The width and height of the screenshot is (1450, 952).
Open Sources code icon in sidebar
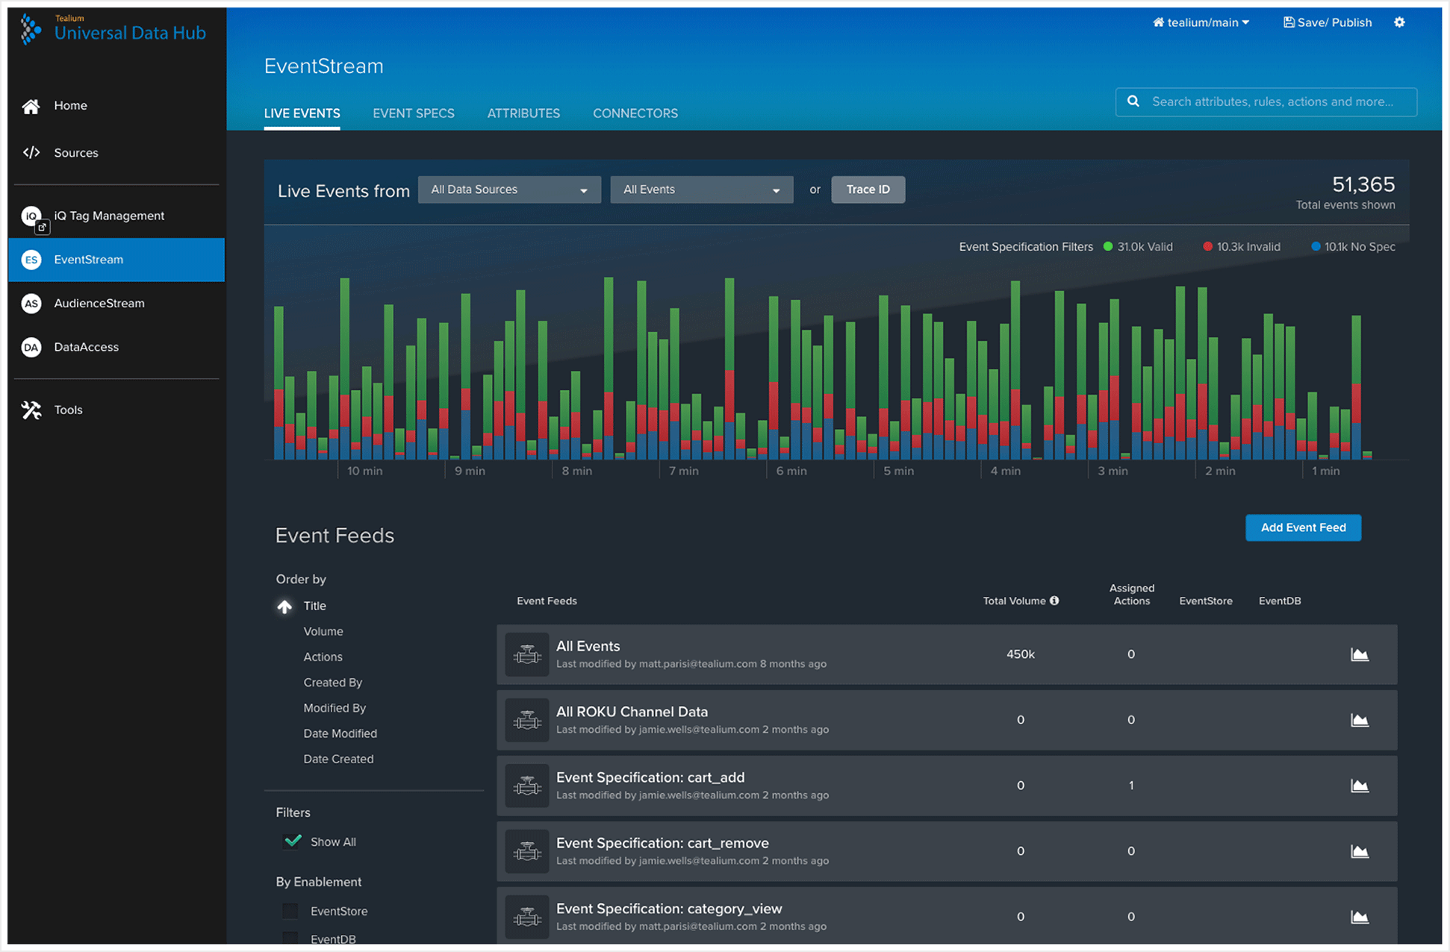pyautogui.click(x=31, y=152)
